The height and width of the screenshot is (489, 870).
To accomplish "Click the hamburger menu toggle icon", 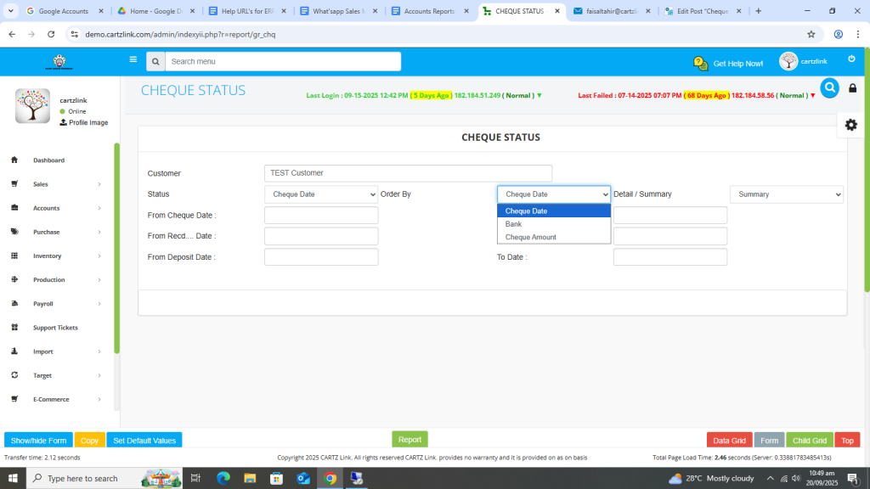I will coord(133,60).
